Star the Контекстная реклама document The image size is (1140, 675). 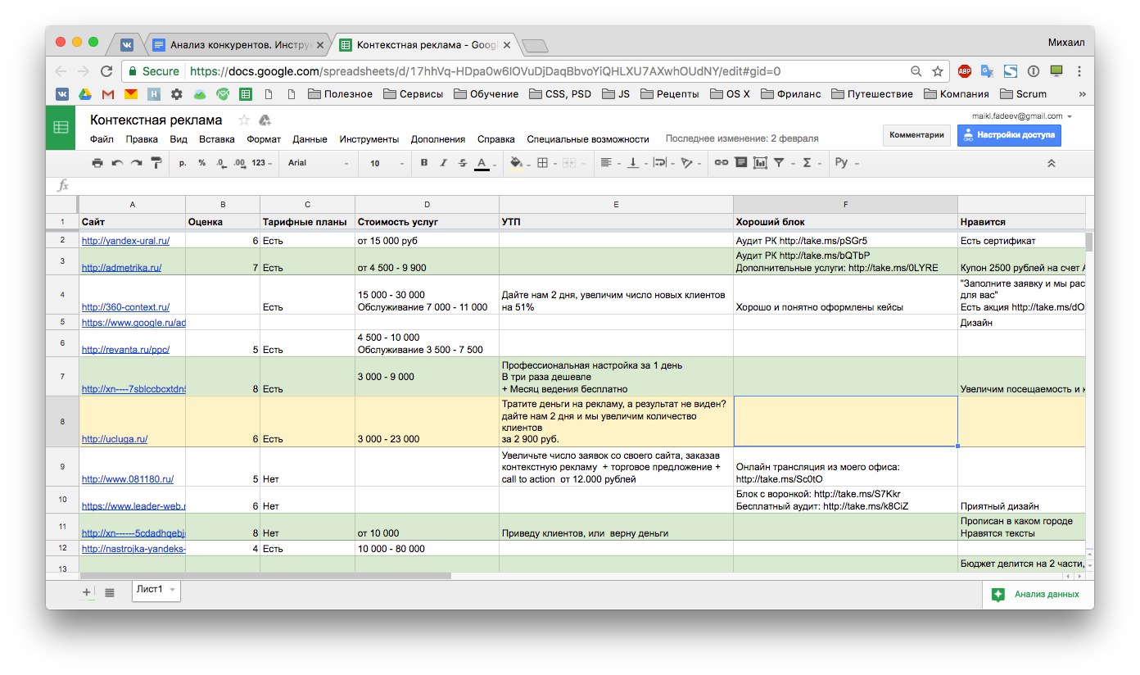click(x=243, y=120)
